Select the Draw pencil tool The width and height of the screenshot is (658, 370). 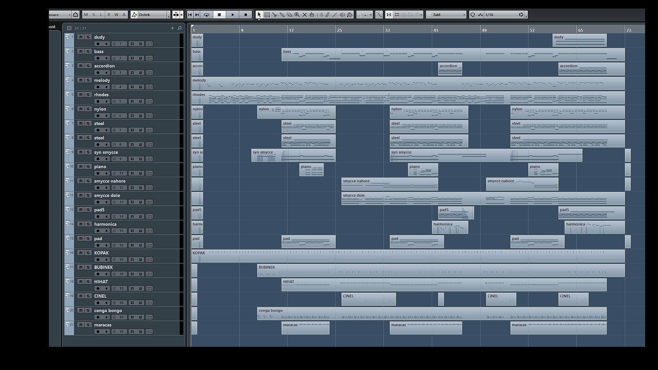(327, 15)
